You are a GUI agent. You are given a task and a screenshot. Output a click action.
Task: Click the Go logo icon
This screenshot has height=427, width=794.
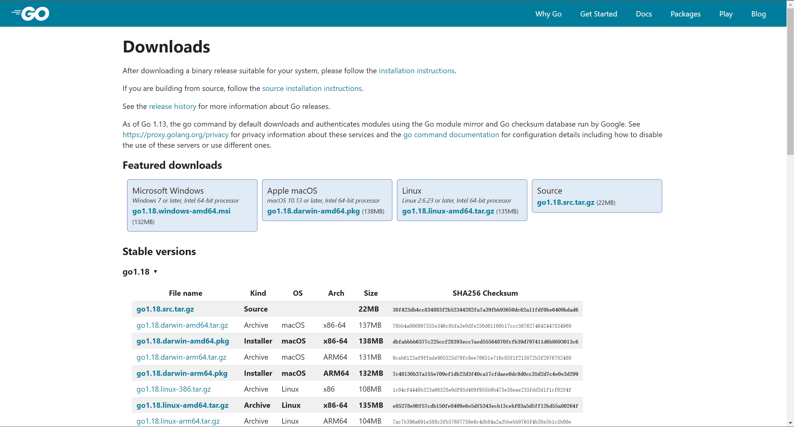(30, 14)
